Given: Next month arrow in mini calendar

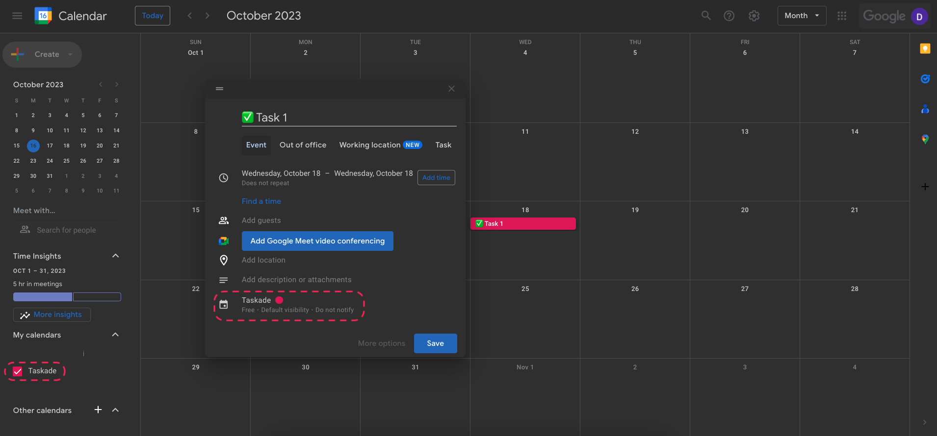Looking at the screenshot, I should point(117,84).
